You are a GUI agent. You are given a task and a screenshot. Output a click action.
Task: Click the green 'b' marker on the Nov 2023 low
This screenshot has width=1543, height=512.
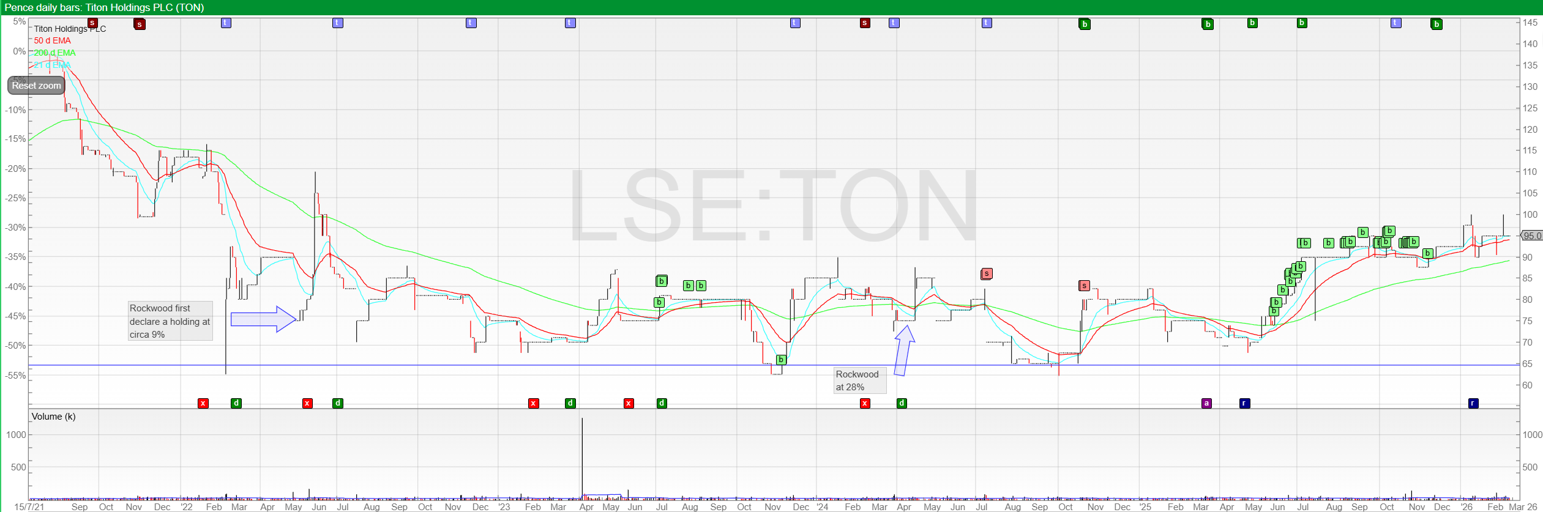[x=781, y=360]
